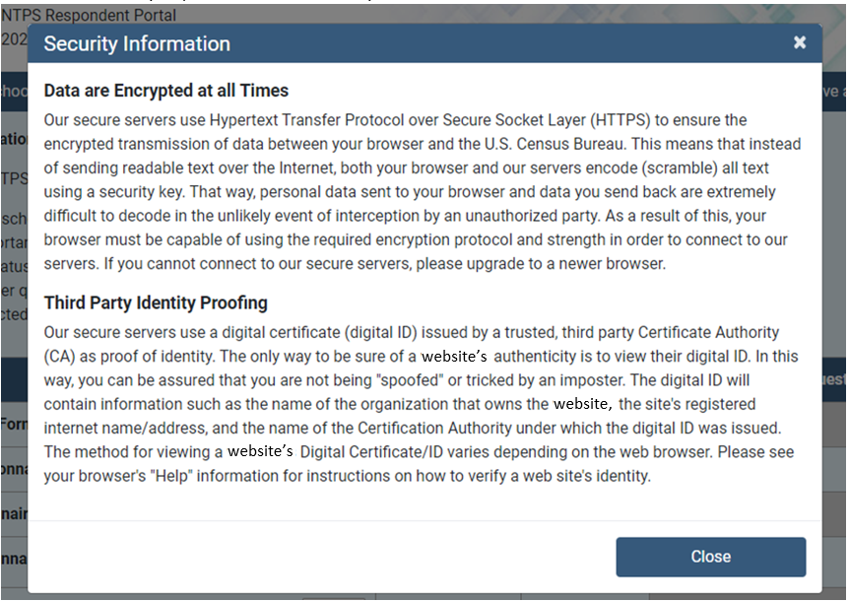849x601 pixels.
Task: Select the "Third Party Identity Proofing" heading
Action: pyautogui.click(x=156, y=302)
